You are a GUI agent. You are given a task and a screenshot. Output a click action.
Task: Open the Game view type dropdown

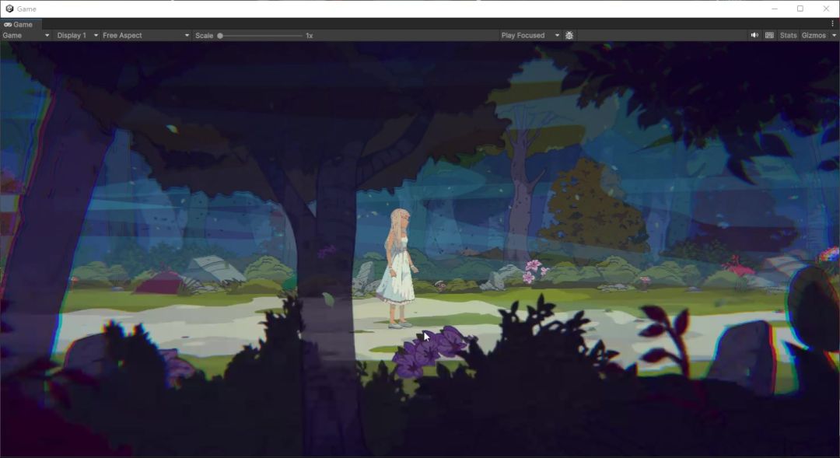26,36
